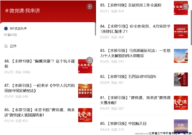Click the 微党课 thumbnail of article 86
192x135 pixels.
(x=85, y=115)
